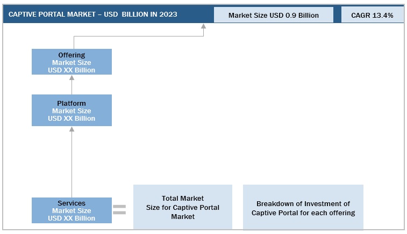Select the Services market size box

pos(72,210)
